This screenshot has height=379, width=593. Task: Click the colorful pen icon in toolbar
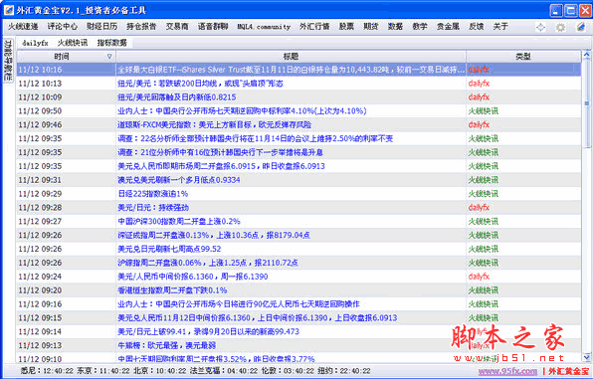click(581, 27)
